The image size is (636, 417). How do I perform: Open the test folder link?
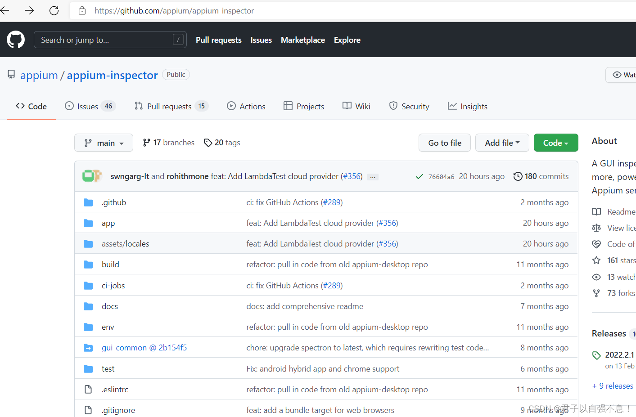point(108,369)
